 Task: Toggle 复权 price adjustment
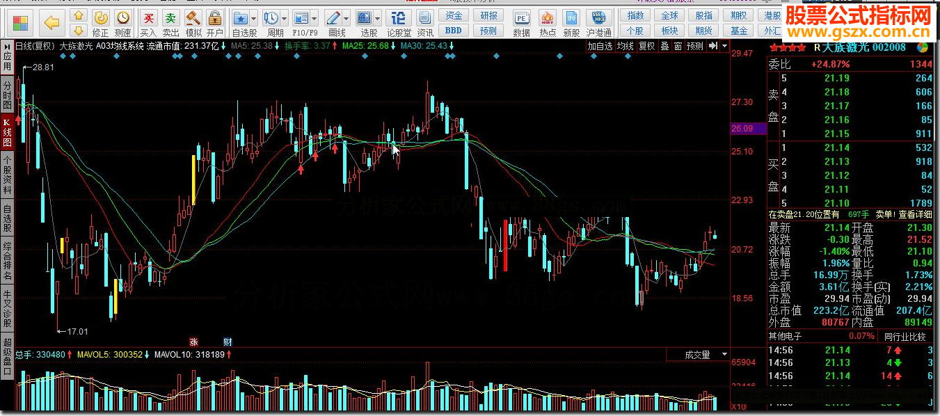[647, 46]
